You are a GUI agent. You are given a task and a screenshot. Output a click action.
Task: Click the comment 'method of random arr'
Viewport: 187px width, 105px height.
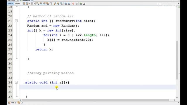(50, 16)
